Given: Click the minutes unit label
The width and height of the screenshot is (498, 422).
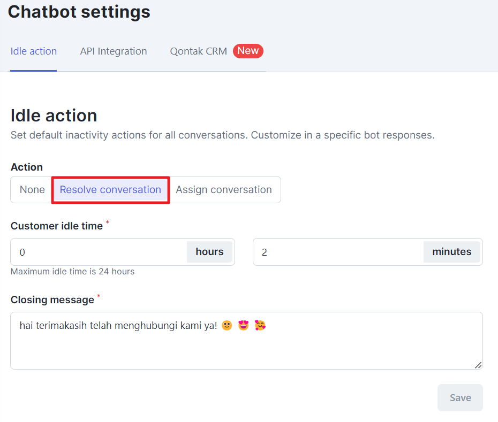Looking at the screenshot, I should tap(451, 252).
